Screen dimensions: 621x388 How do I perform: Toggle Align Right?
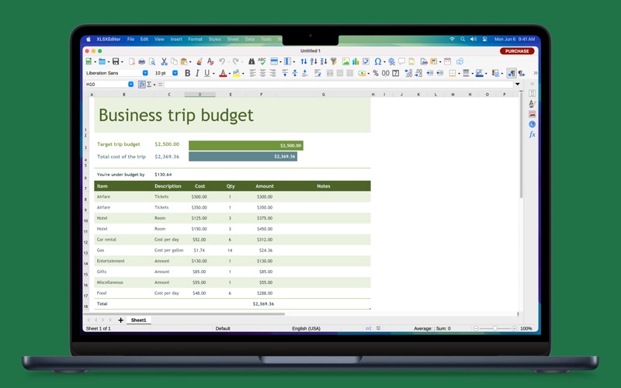tap(272, 73)
